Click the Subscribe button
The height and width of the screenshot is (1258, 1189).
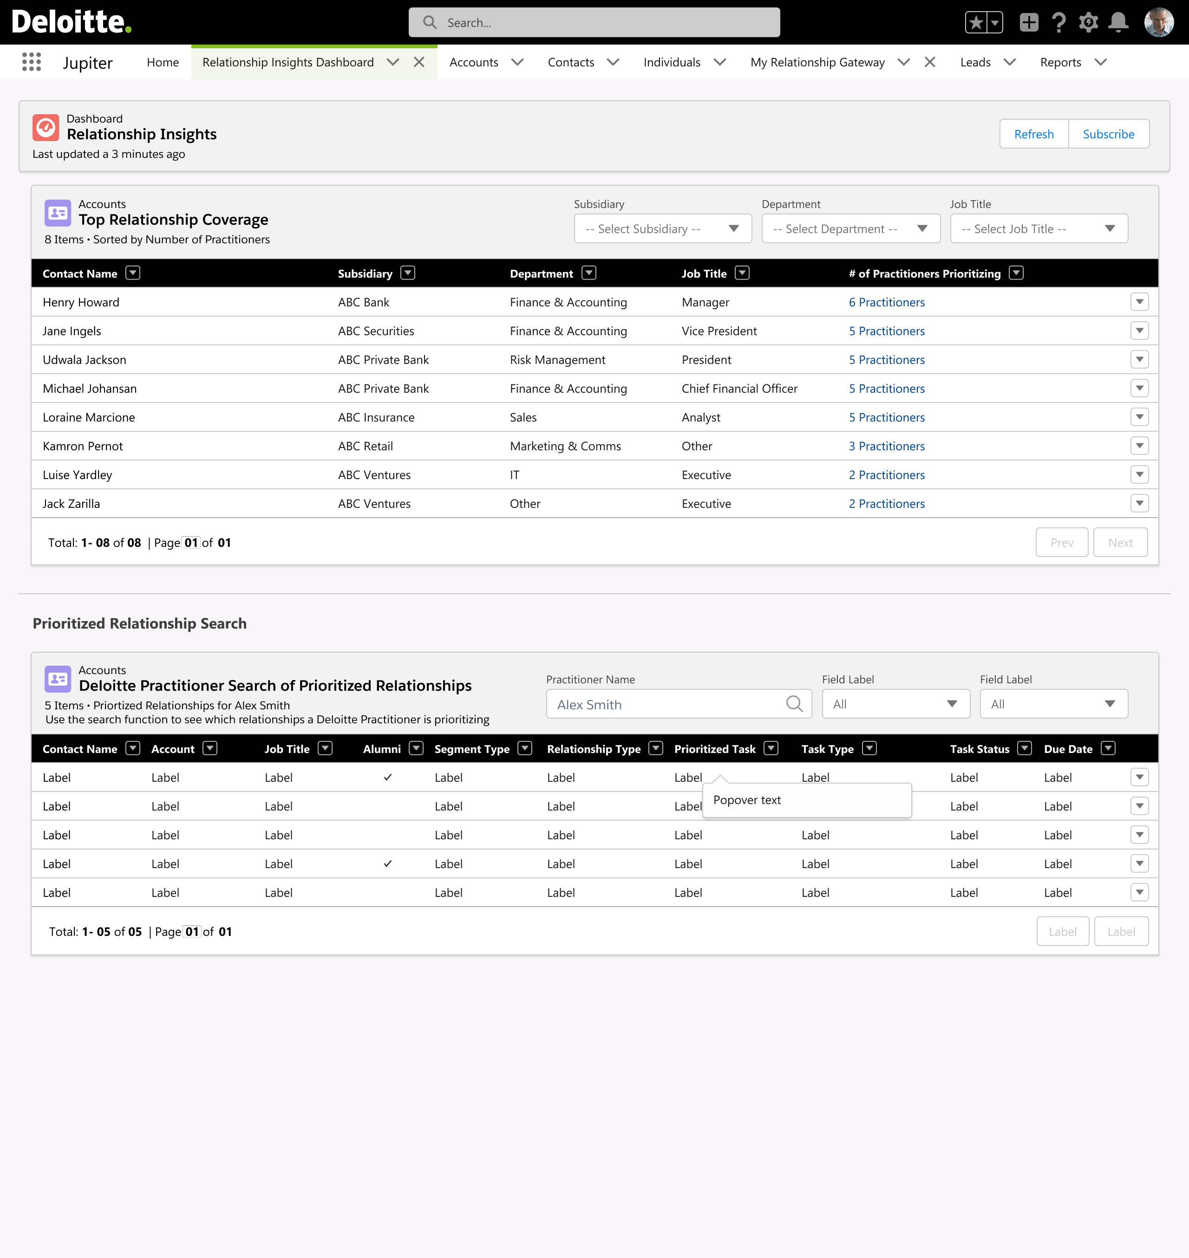pos(1109,134)
